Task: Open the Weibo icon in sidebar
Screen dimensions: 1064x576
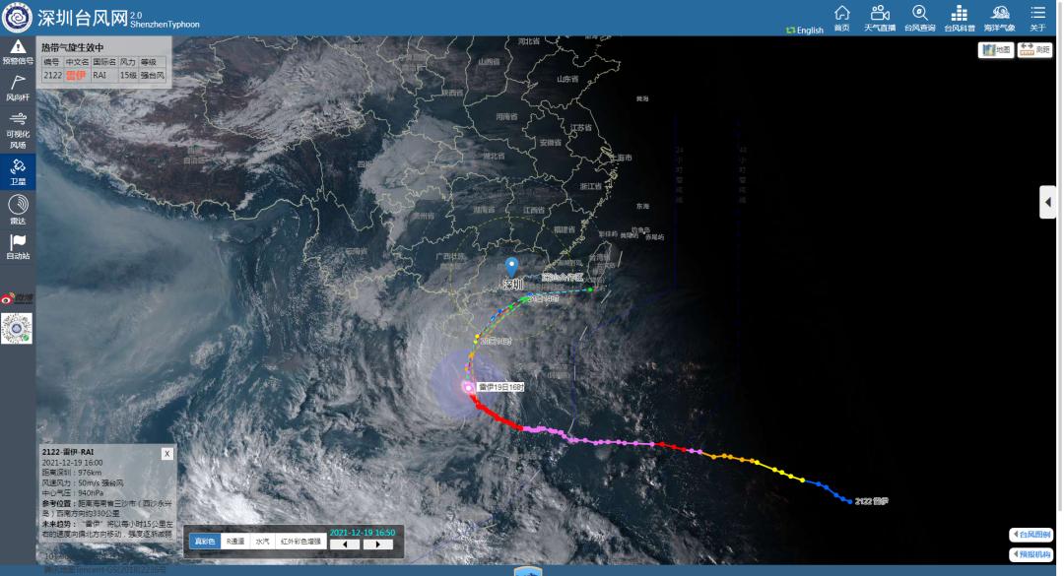Action: pos(17,297)
